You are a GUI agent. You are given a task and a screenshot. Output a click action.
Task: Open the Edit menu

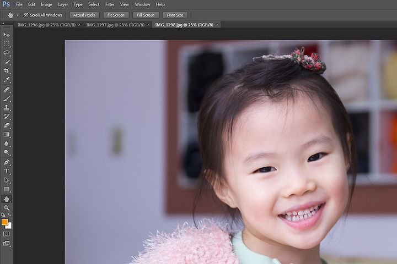click(x=31, y=4)
